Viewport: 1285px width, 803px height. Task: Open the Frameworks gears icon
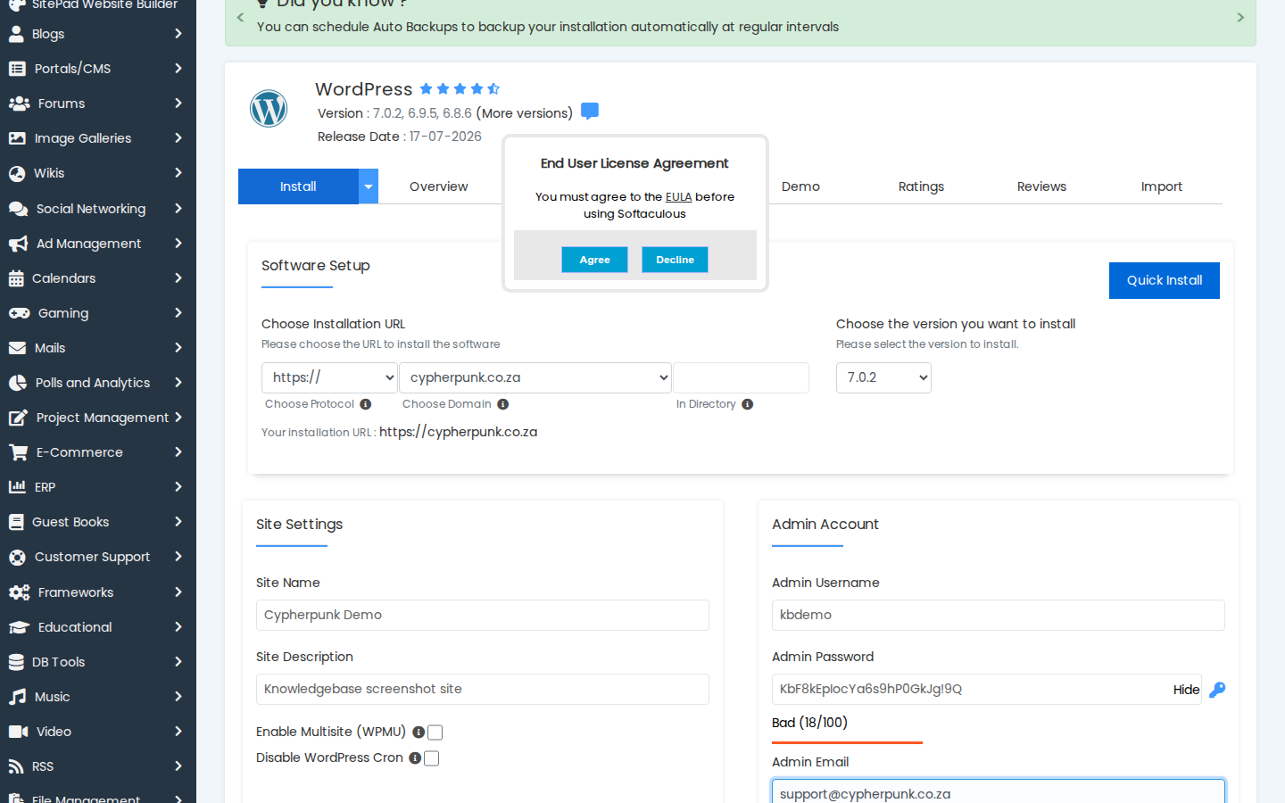click(19, 592)
